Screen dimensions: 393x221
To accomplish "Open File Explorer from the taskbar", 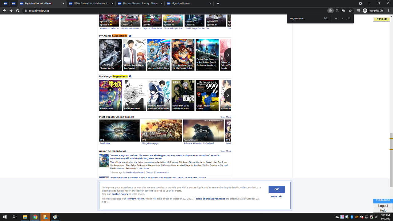I will point(25,217).
